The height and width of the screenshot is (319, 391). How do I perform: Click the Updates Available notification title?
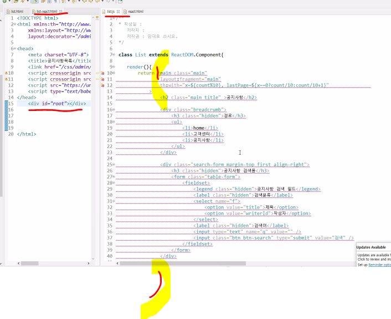coord(371,247)
